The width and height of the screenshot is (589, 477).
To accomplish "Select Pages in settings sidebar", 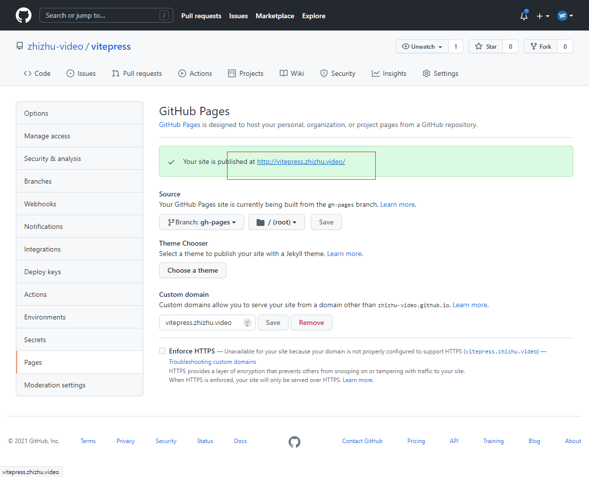I will pos(80,362).
